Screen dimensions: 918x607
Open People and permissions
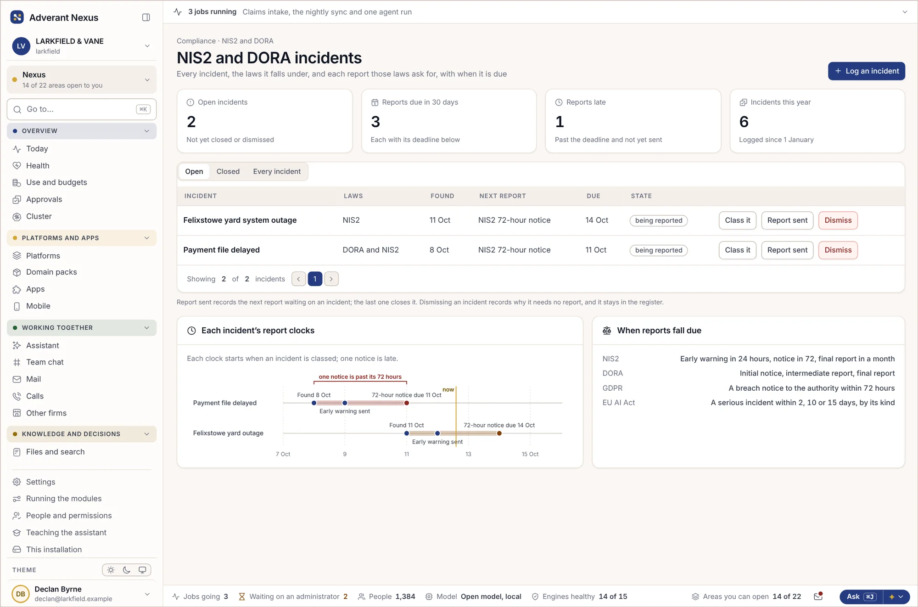(x=82, y=516)
